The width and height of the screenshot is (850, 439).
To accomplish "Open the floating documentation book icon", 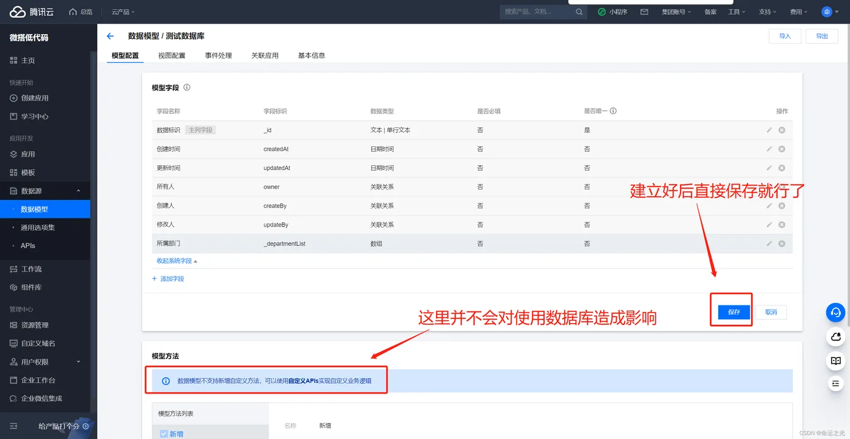I will [x=835, y=361].
